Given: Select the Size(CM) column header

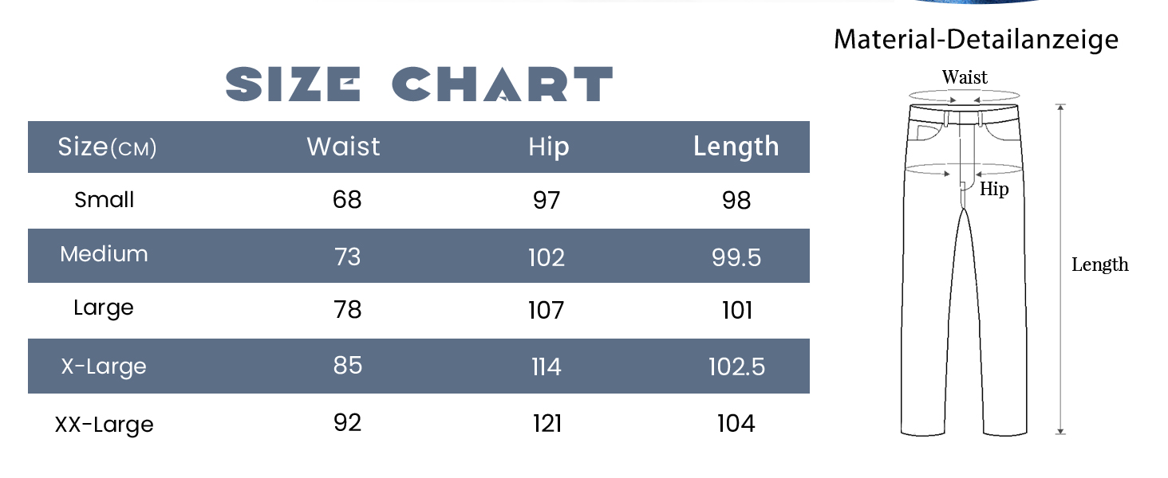Looking at the screenshot, I should coord(107,147).
